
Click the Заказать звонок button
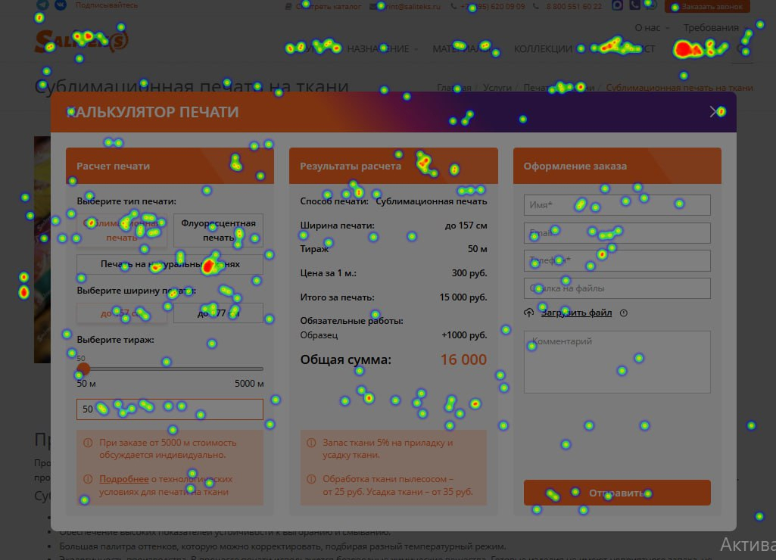tap(707, 6)
